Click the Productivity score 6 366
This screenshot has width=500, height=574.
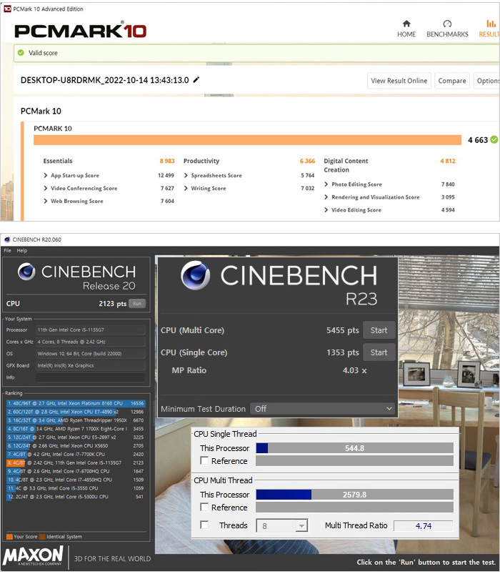[x=307, y=161]
